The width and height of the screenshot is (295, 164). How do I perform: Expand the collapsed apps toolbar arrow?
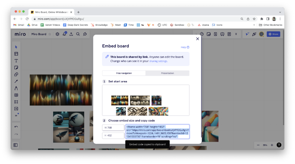(x=196, y=34)
